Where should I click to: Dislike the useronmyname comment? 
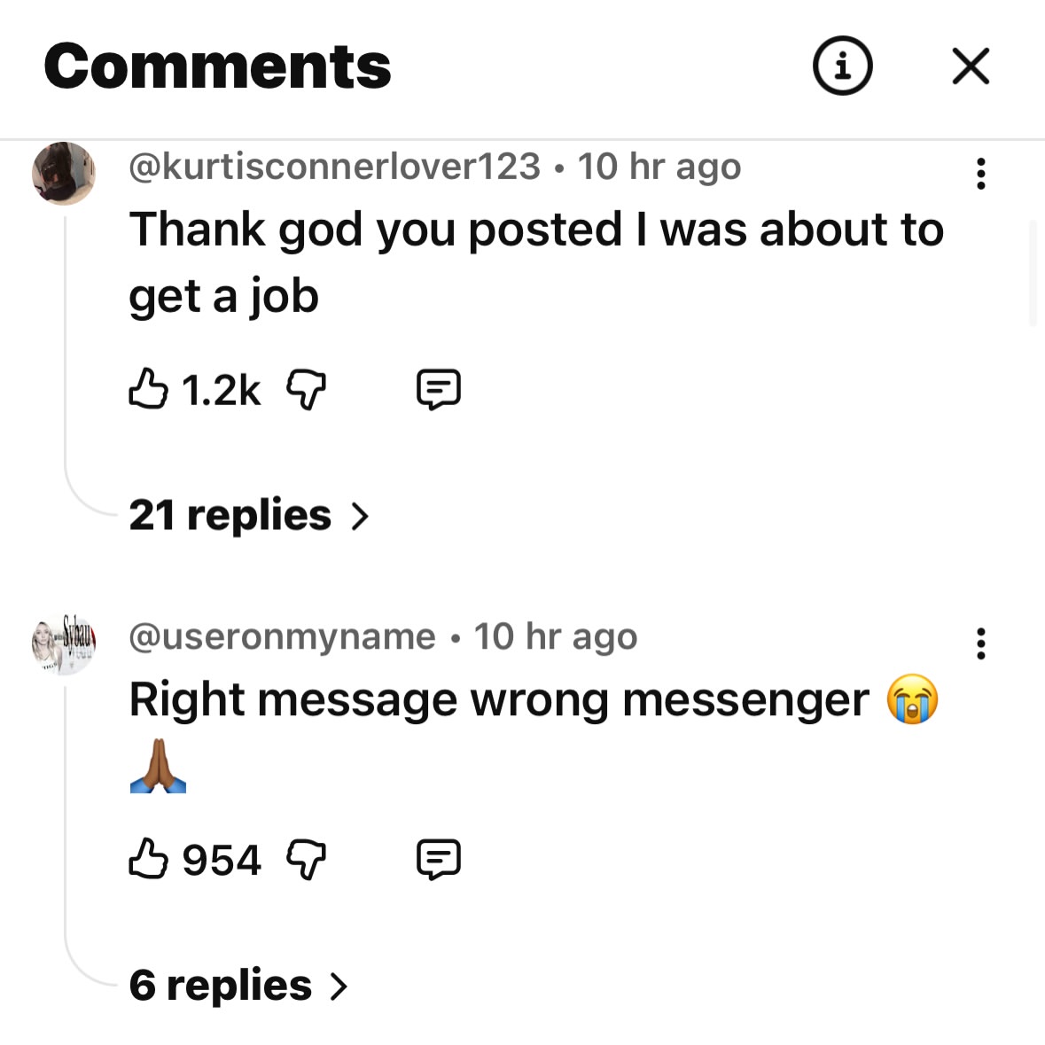(307, 859)
